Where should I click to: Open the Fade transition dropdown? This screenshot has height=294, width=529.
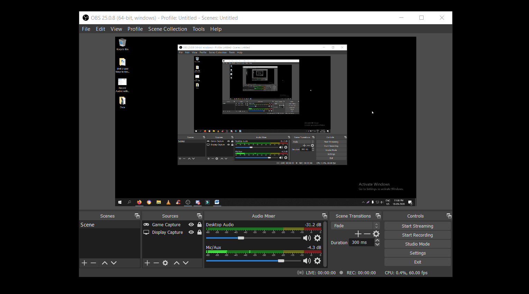355,226
